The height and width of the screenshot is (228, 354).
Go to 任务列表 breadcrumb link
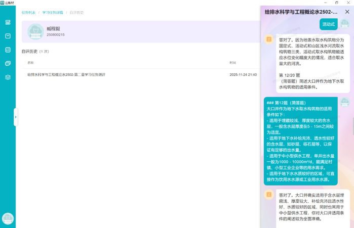(28, 12)
